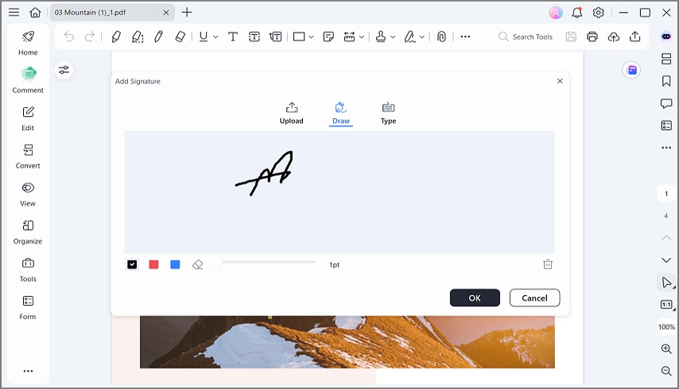This screenshot has width=679, height=389.
Task: Show more toolbar options ellipsis
Action: pyautogui.click(x=465, y=37)
